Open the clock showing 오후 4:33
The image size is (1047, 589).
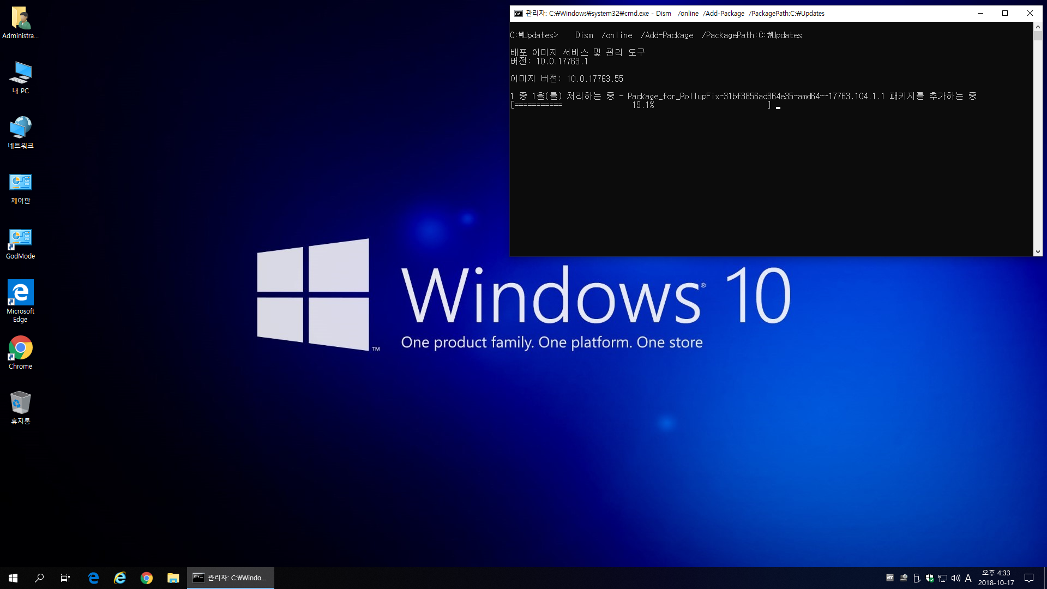996,578
